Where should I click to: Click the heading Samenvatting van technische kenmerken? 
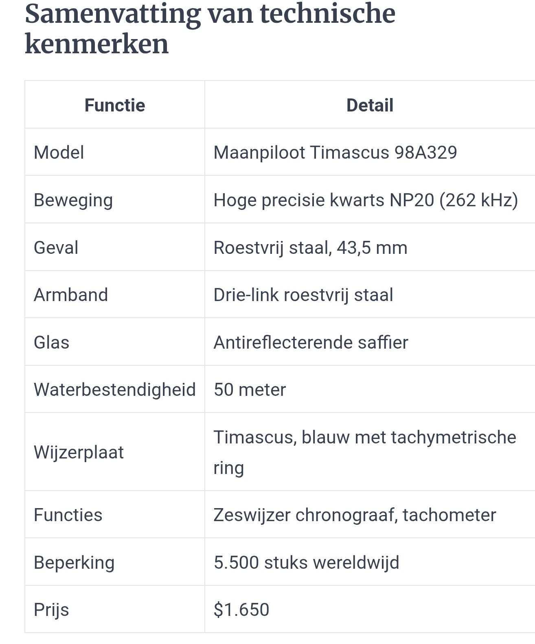tap(210, 28)
